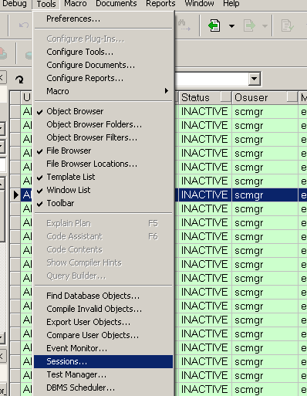Click the current row indicator arrow
307x396 pixels.
(x=15, y=195)
